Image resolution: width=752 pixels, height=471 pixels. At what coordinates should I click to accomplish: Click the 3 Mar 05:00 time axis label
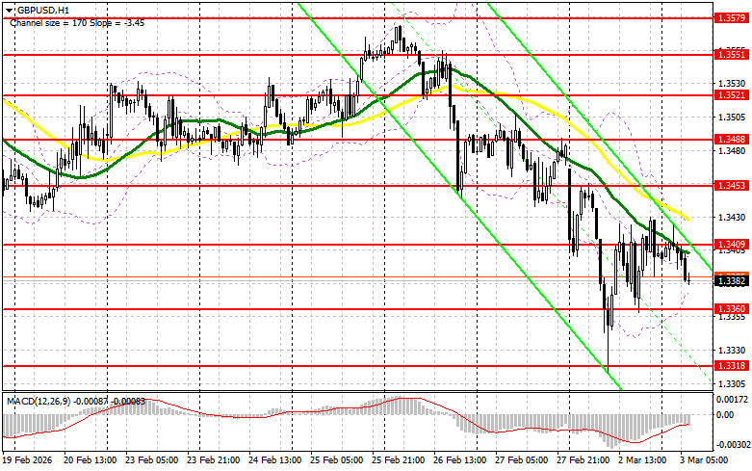705,460
